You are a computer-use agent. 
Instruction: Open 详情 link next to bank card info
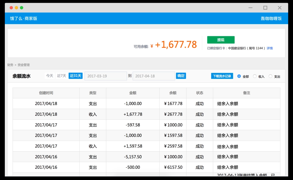click(269, 48)
